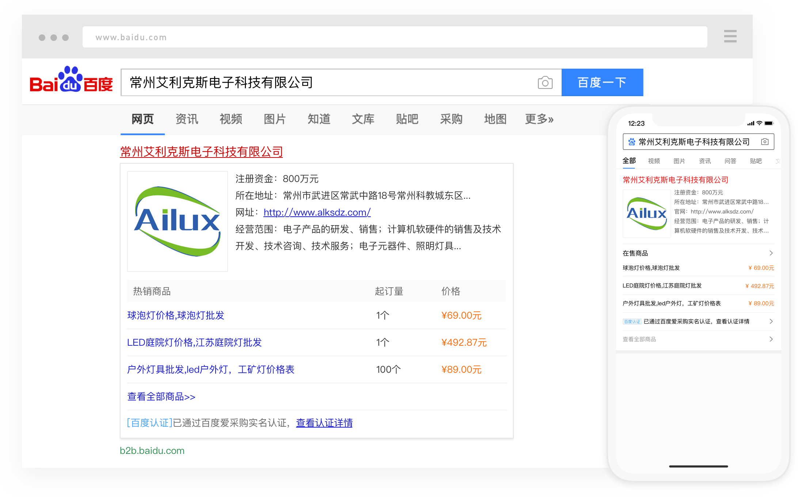
Task: Expand the 更多» options menu
Action: click(x=539, y=119)
